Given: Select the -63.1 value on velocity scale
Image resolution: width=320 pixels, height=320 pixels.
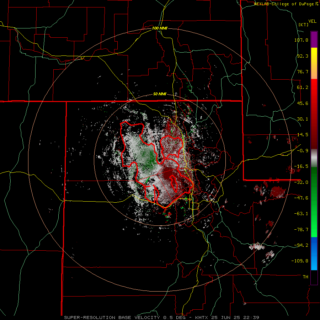Looking at the screenshot, I should [x=301, y=214].
